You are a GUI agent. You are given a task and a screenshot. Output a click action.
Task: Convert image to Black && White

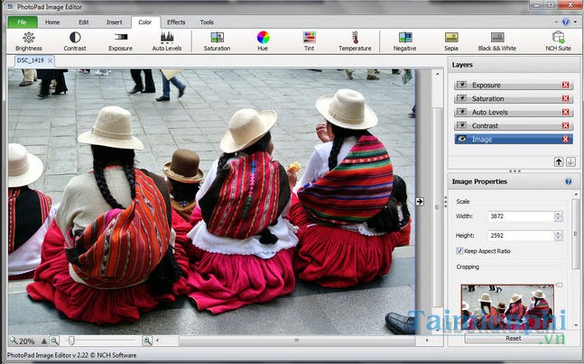(497, 41)
